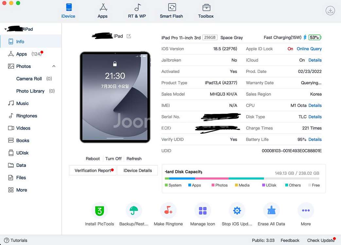Launch Install PicTools
The image size is (341, 245).
point(99,214)
